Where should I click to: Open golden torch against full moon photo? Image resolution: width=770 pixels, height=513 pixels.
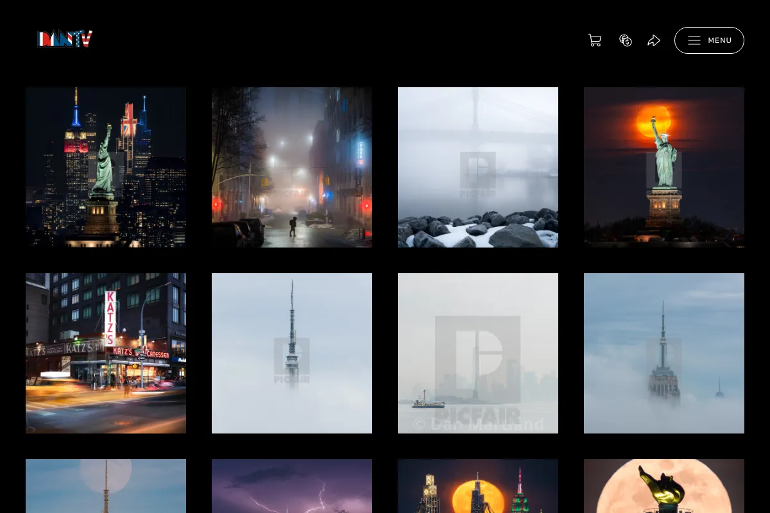[x=664, y=486]
